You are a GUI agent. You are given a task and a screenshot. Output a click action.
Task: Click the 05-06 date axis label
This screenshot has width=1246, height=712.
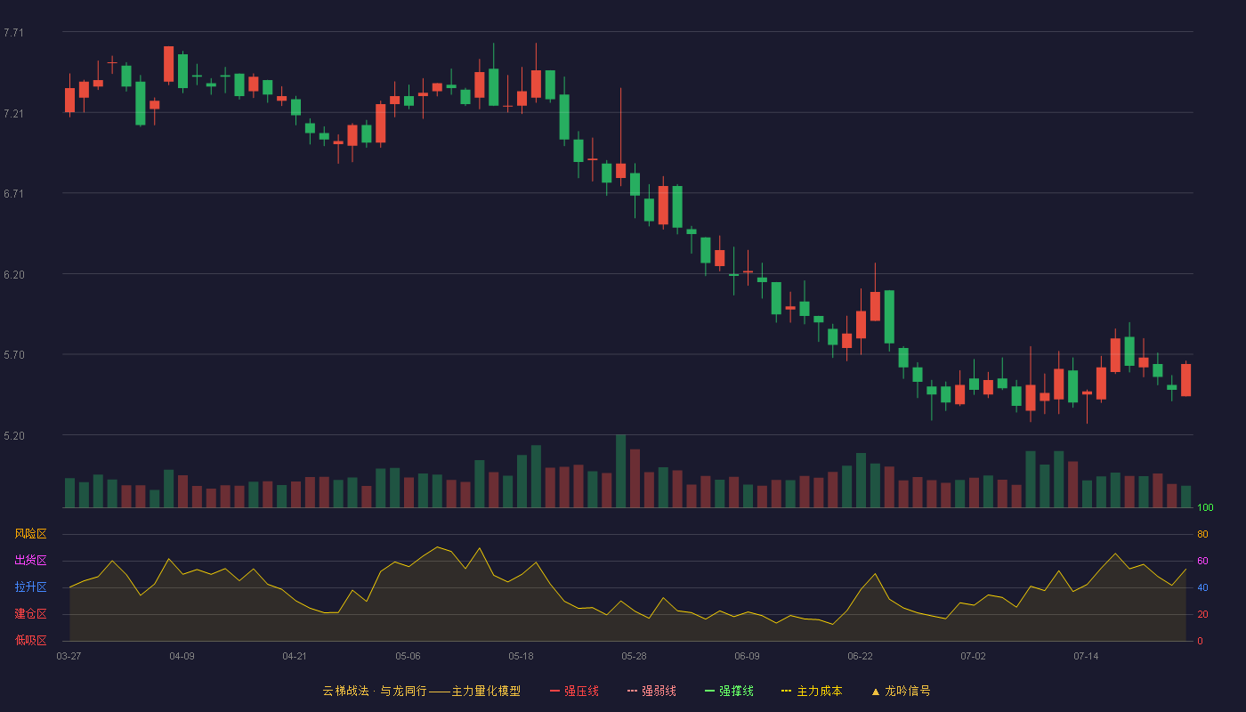(x=408, y=656)
